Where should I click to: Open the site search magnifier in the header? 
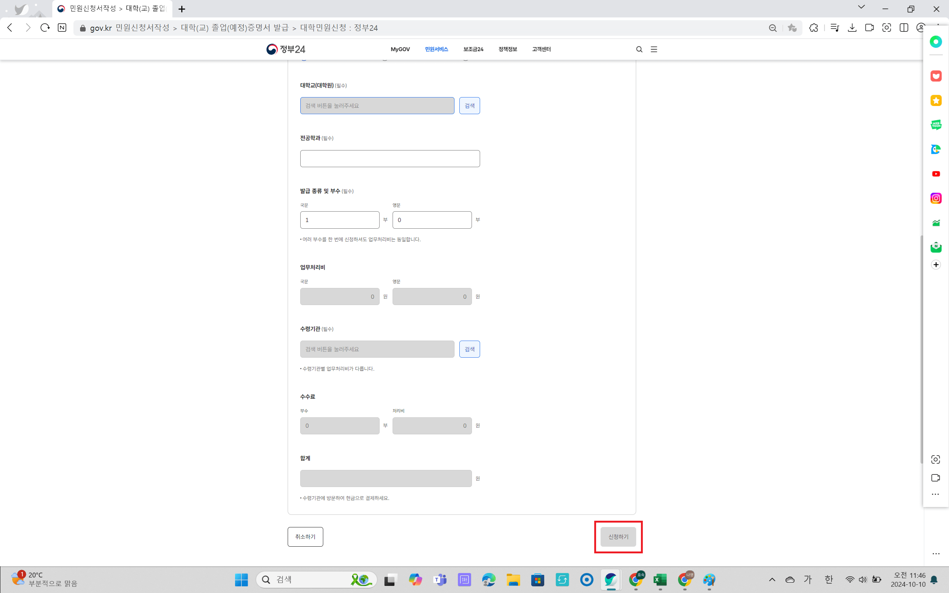tap(639, 49)
